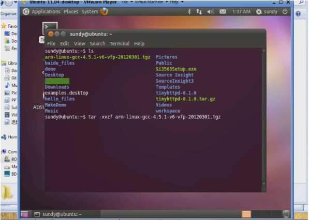The width and height of the screenshot is (309, 220).
Task: Open the sundy user menu
Action: click(x=267, y=12)
